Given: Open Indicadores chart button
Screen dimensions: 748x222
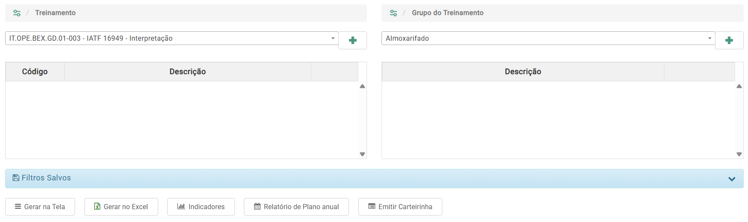Looking at the screenshot, I should [x=201, y=207].
